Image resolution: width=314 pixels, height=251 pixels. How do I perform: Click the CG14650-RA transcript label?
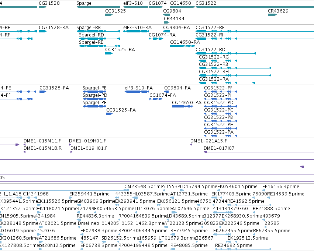coord(185,42)
